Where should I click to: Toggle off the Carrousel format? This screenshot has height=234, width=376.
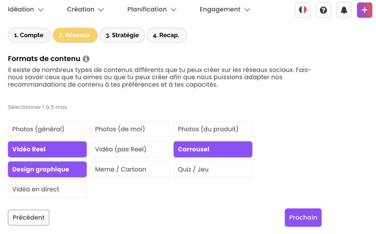tap(213, 149)
